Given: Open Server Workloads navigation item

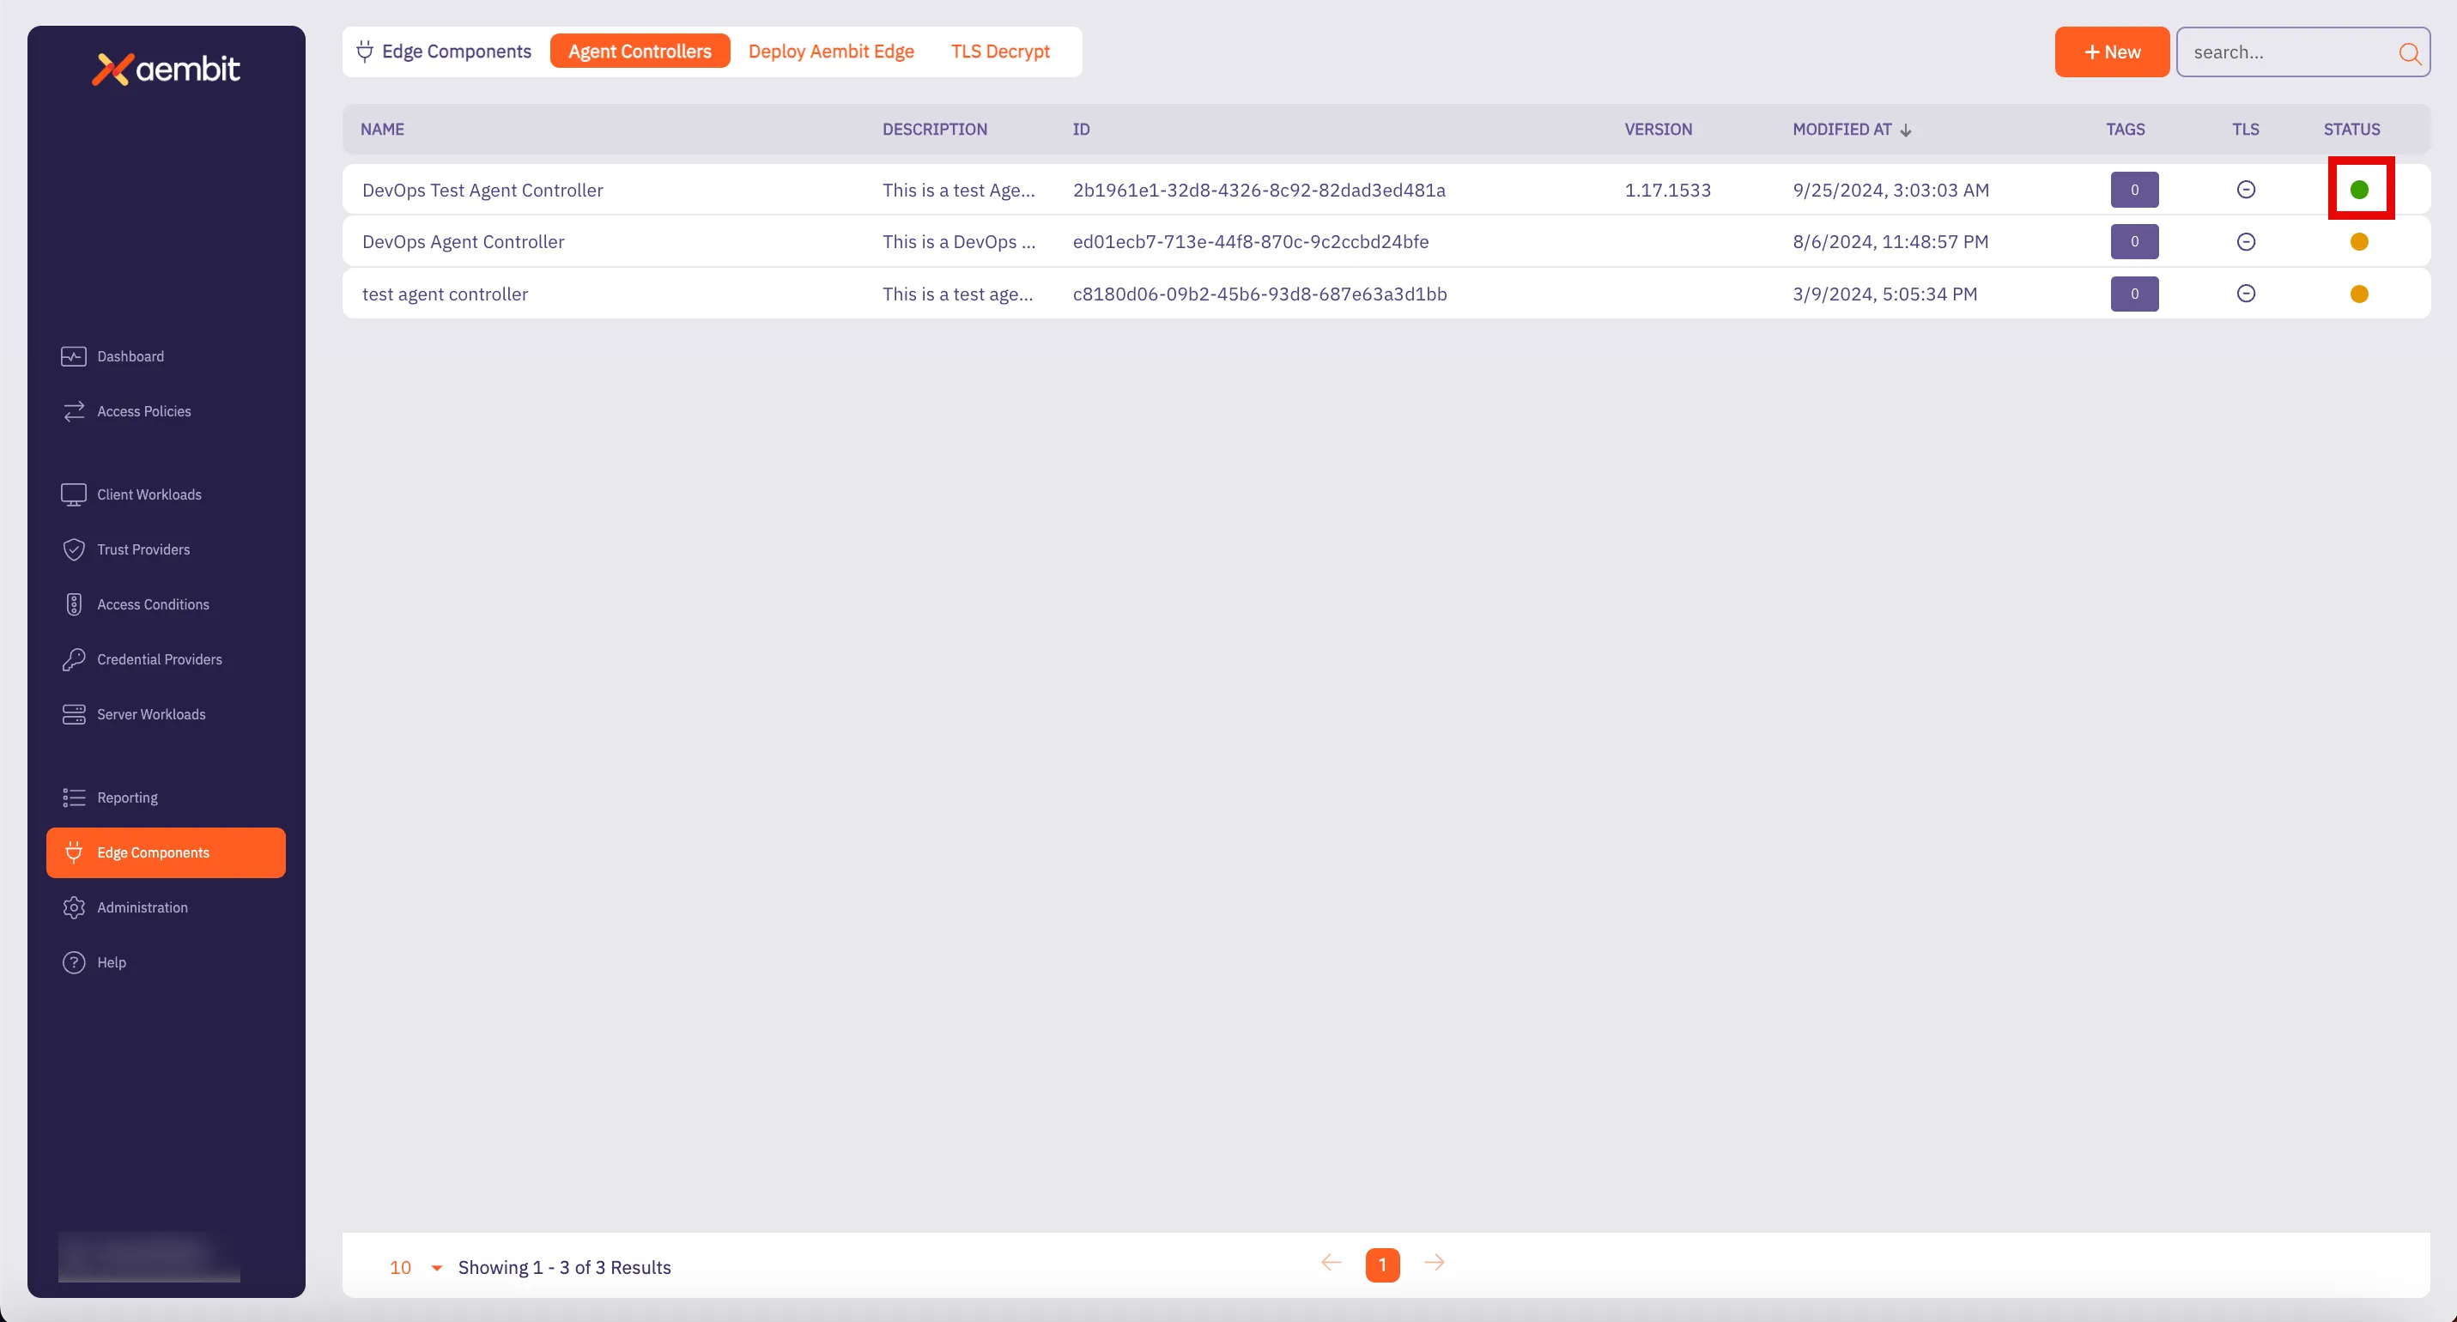Looking at the screenshot, I should coord(151,713).
